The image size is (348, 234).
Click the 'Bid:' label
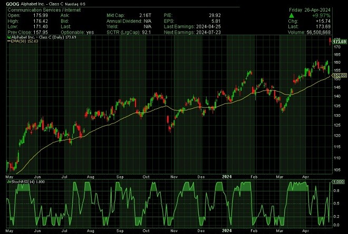[x=64, y=21]
